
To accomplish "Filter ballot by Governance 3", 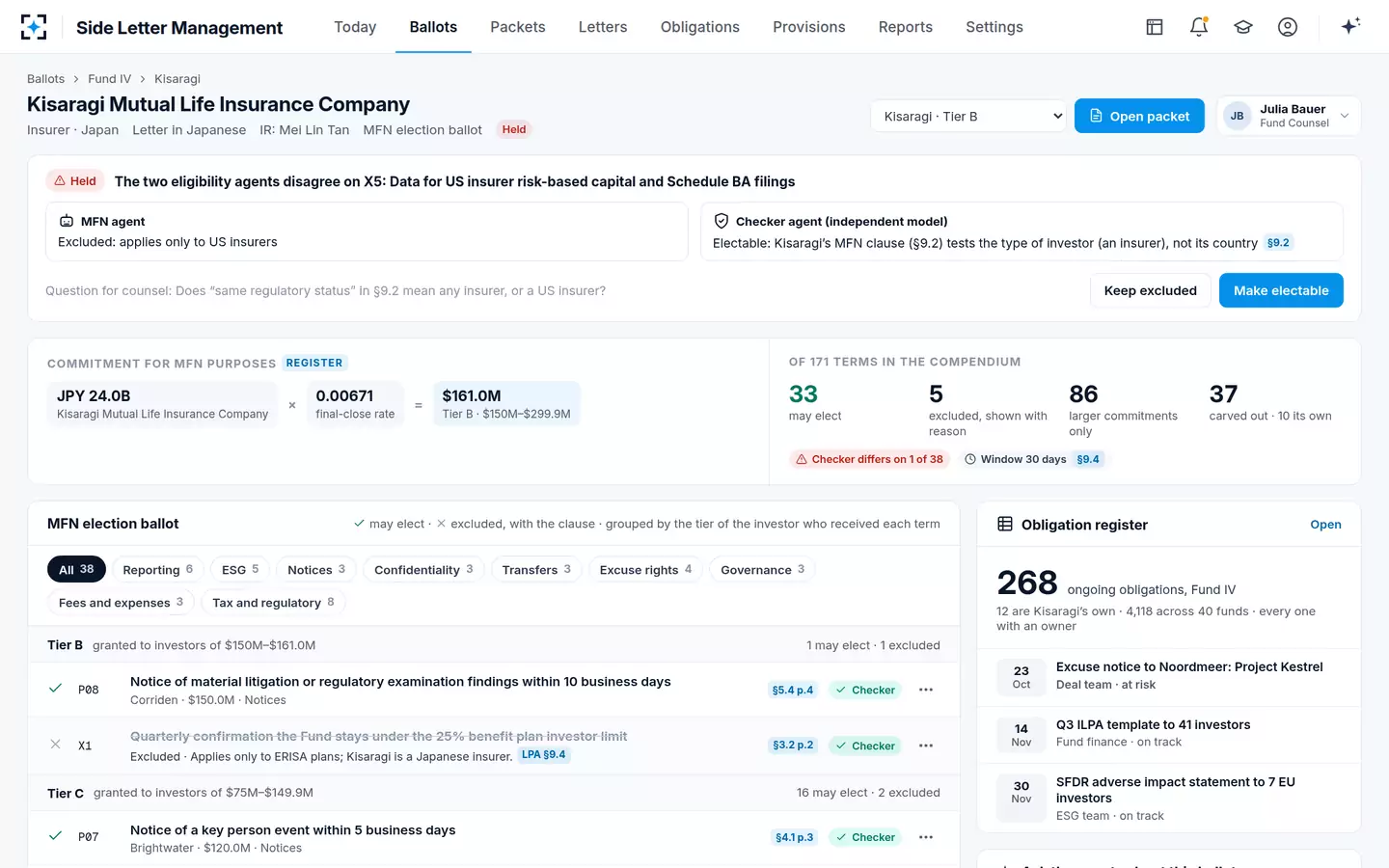I will pyautogui.click(x=762, y=569).
